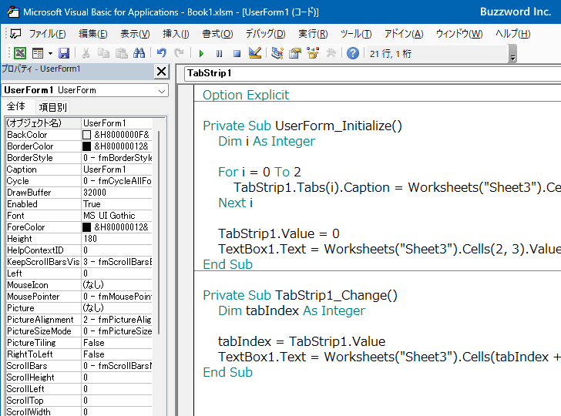The width and height of the screenshot is (561, 416).
Task: Select the 項目別 tab in Properties
Action: (x=52, y=107)
